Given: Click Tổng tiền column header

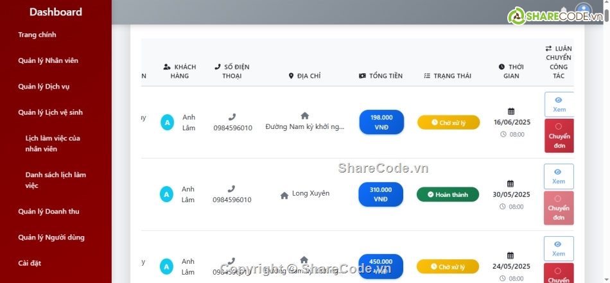Looking at the screenshot, I should coord(381,76).
